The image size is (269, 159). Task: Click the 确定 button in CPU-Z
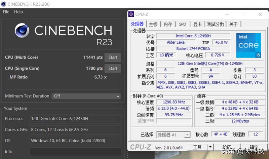pyautogui.click(x=254, y=147)
